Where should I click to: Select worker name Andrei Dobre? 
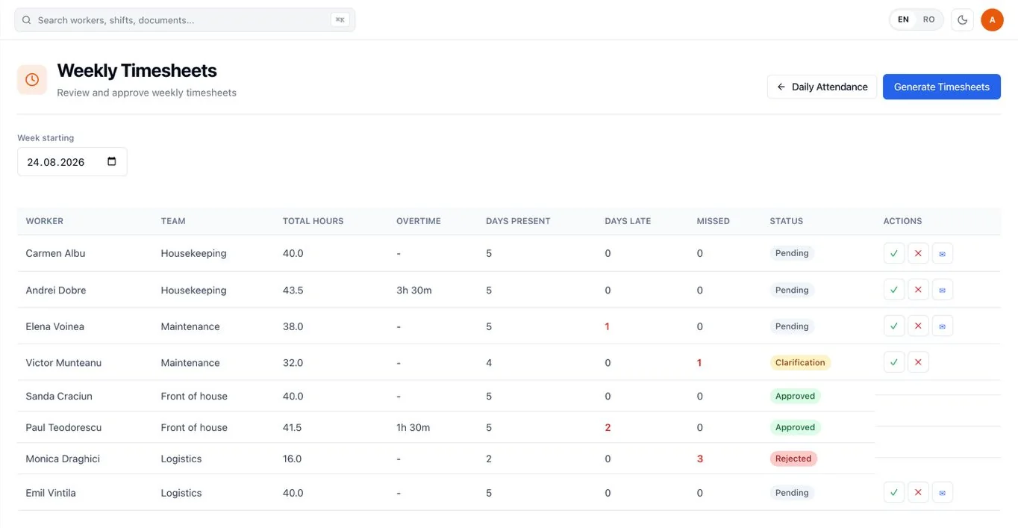[x=56, y=290]
